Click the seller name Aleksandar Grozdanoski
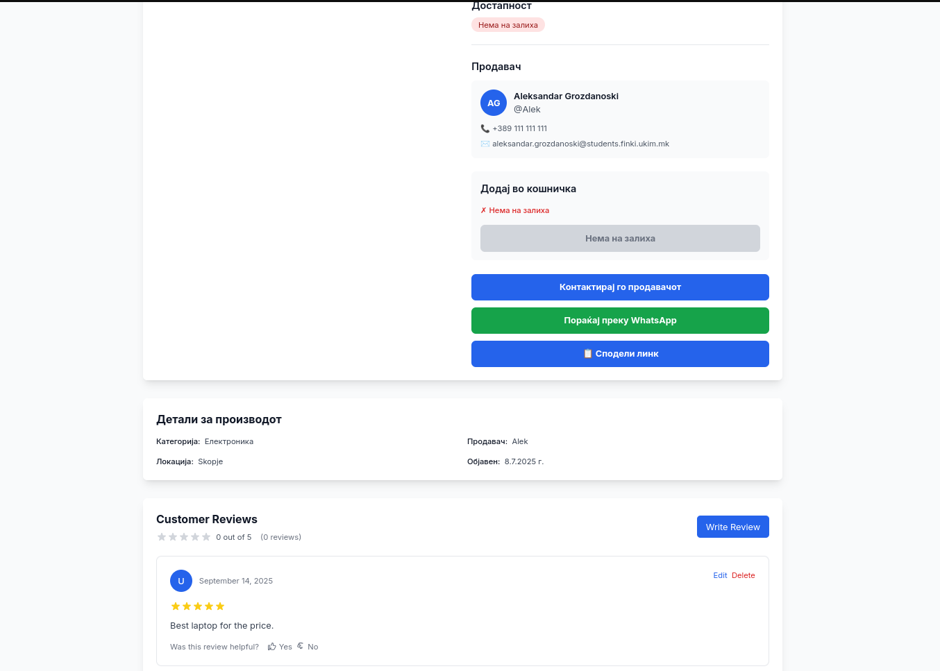Image resolution: width=940 pixels, height=671 pixels. 566,96
